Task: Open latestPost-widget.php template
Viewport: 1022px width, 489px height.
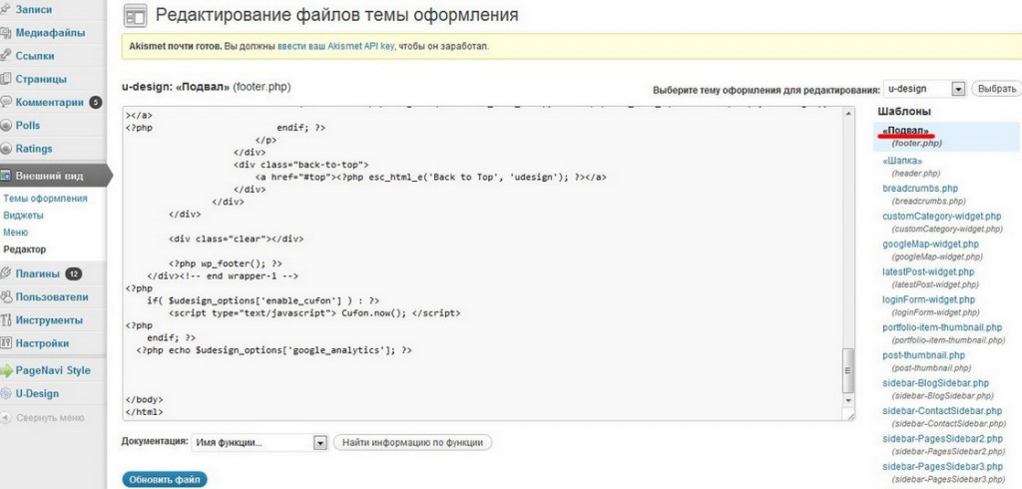Action: click(929, 271)
